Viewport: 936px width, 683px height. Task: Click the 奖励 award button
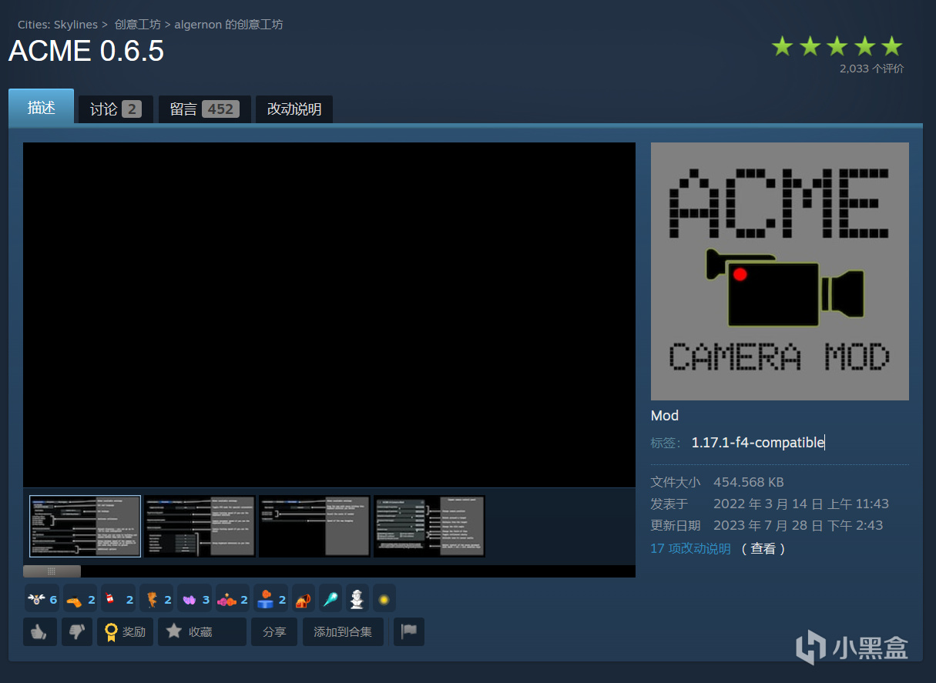coord(125,631)
